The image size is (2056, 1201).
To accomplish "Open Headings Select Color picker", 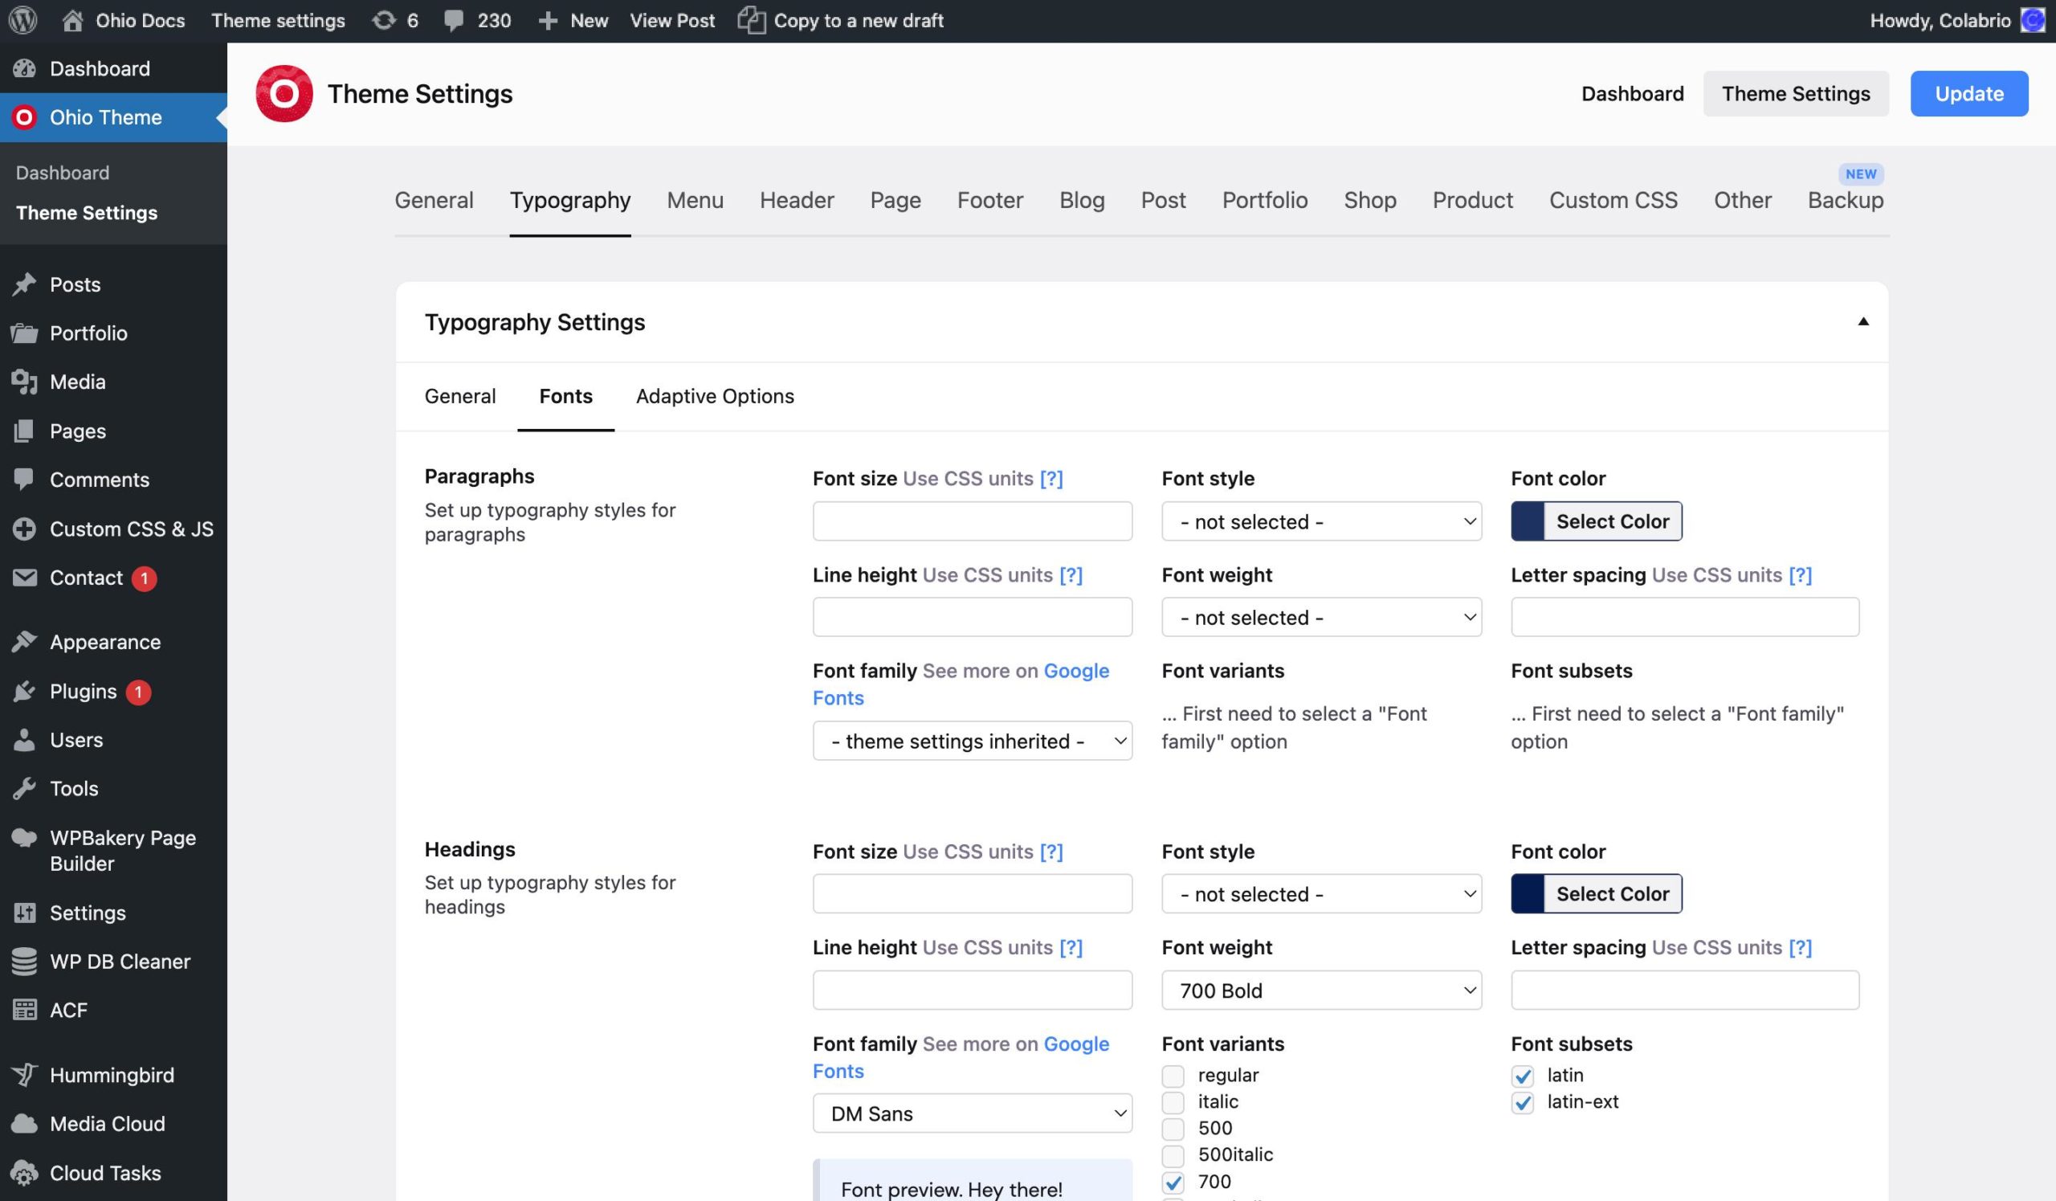I will tap(1596, 894).
